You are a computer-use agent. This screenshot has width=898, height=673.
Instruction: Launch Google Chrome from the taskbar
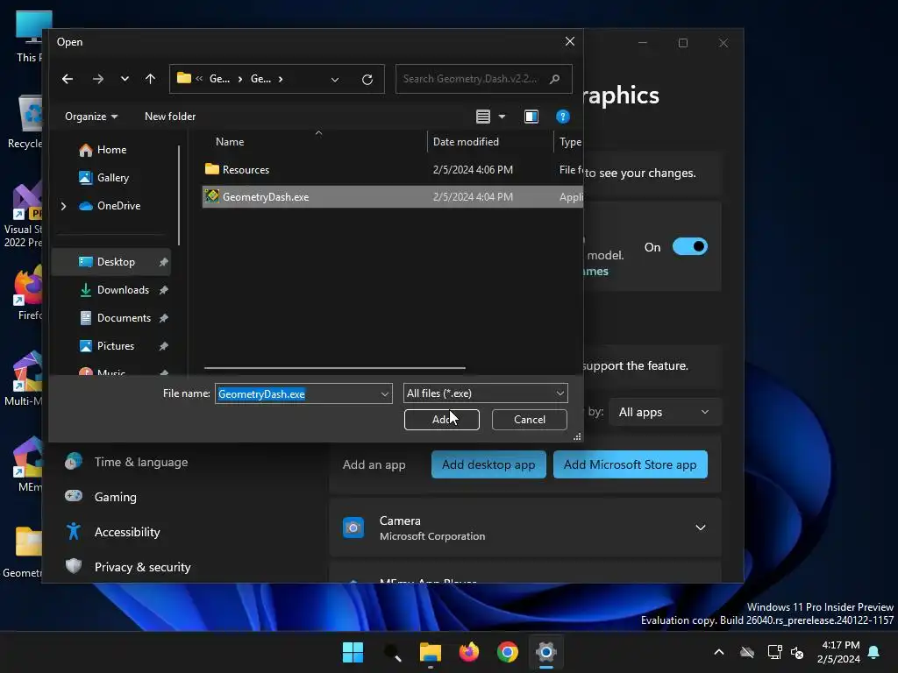point(508,652)
